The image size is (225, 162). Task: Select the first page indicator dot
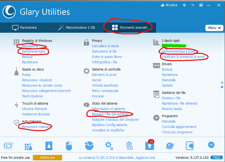(x=222, y=83)
